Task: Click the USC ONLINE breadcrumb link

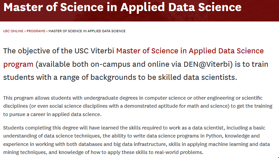Action: pyautogui.click(x=13, y=31)
